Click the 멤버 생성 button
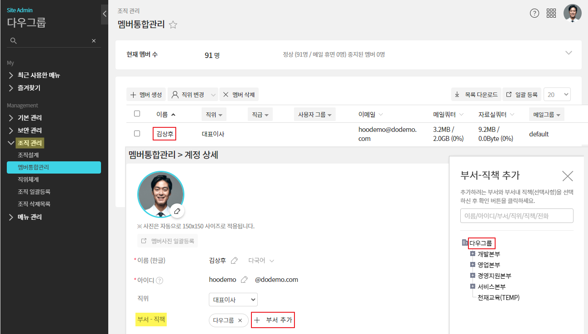This screenshot has height=334, width=588. tap(146, 95)
